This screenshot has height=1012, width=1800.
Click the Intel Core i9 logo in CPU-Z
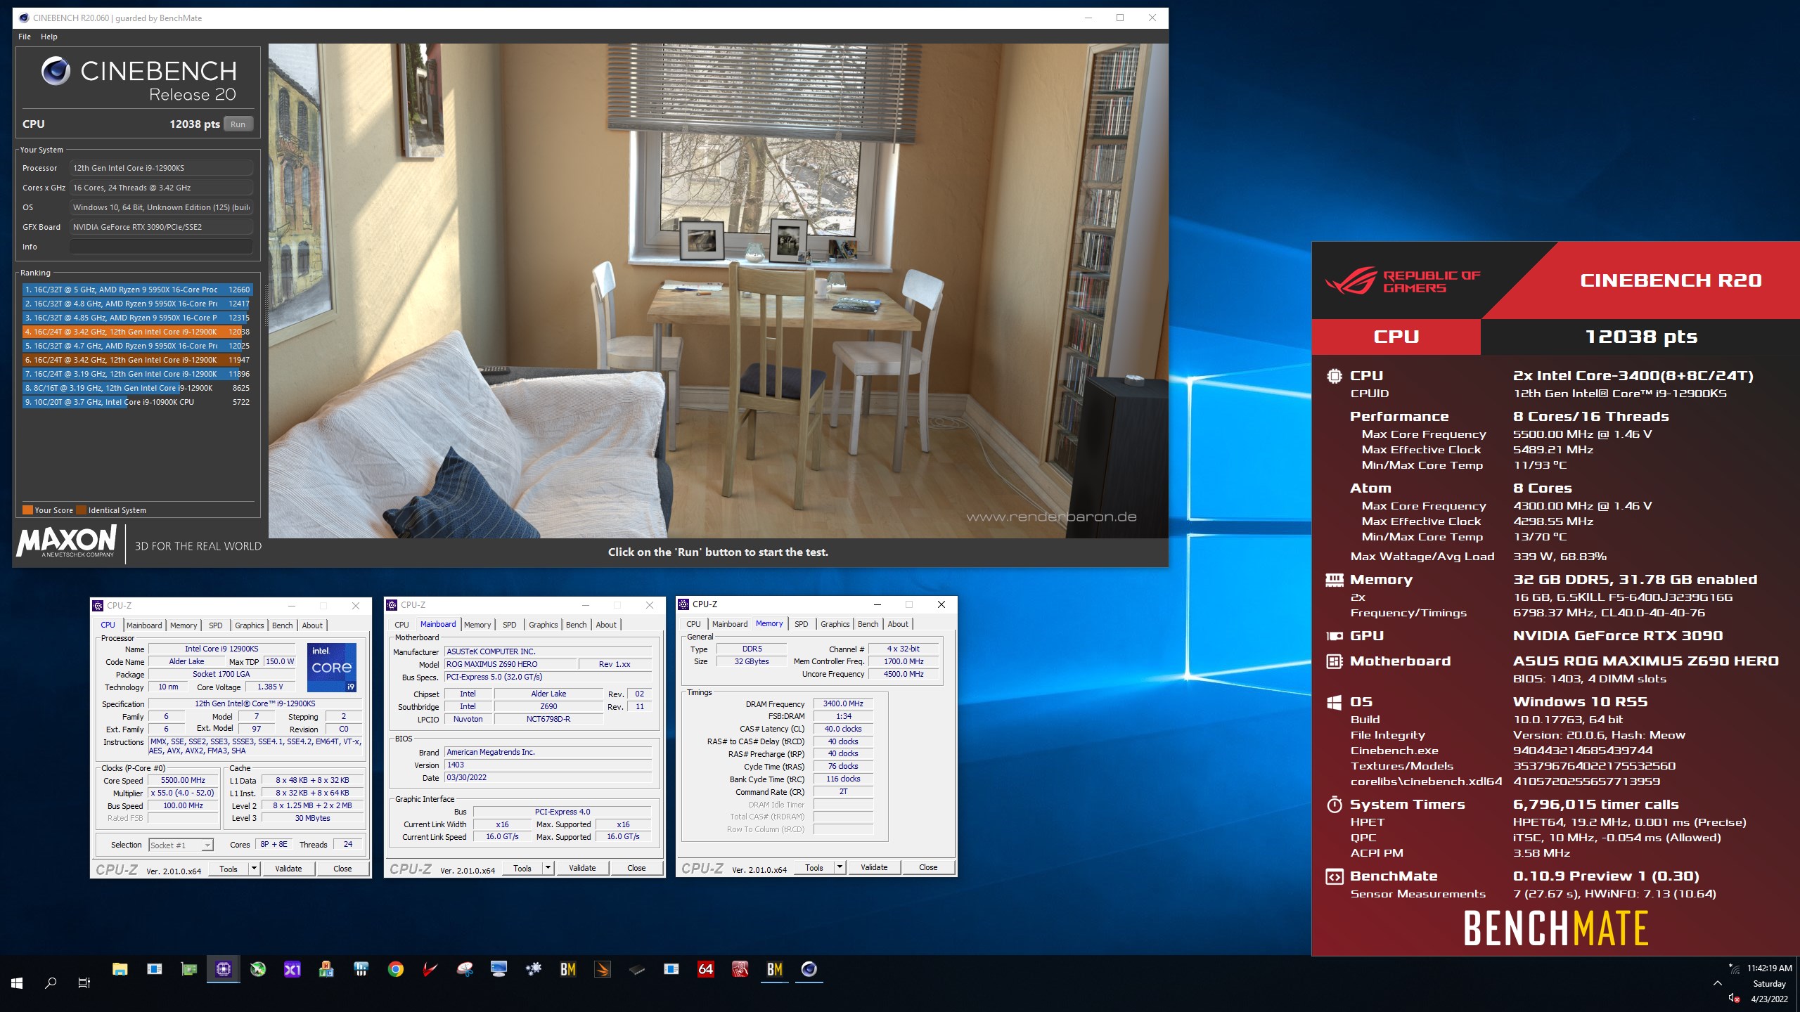coord(332,668)
